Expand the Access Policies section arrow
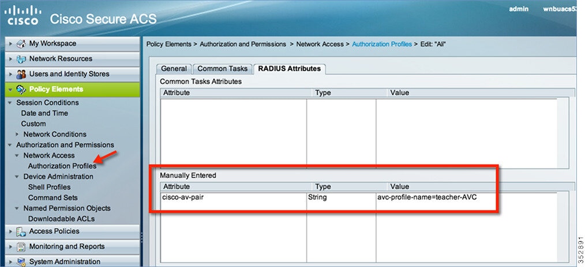Viewport: 585px width, 267px height. pos(11,231)
